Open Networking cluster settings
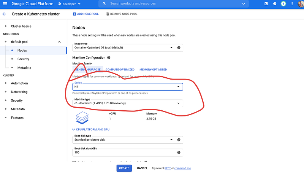This screenshot has width=304, height=174. pyautogui.click(x=19, y=92)
